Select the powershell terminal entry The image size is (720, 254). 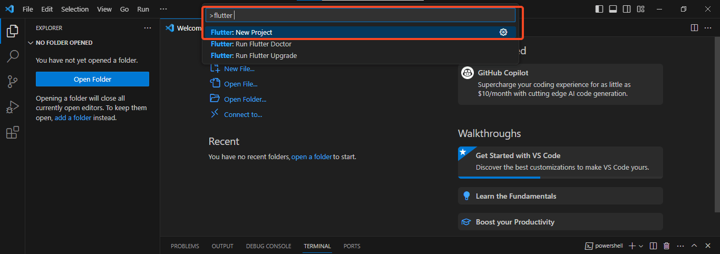point(604,246)
